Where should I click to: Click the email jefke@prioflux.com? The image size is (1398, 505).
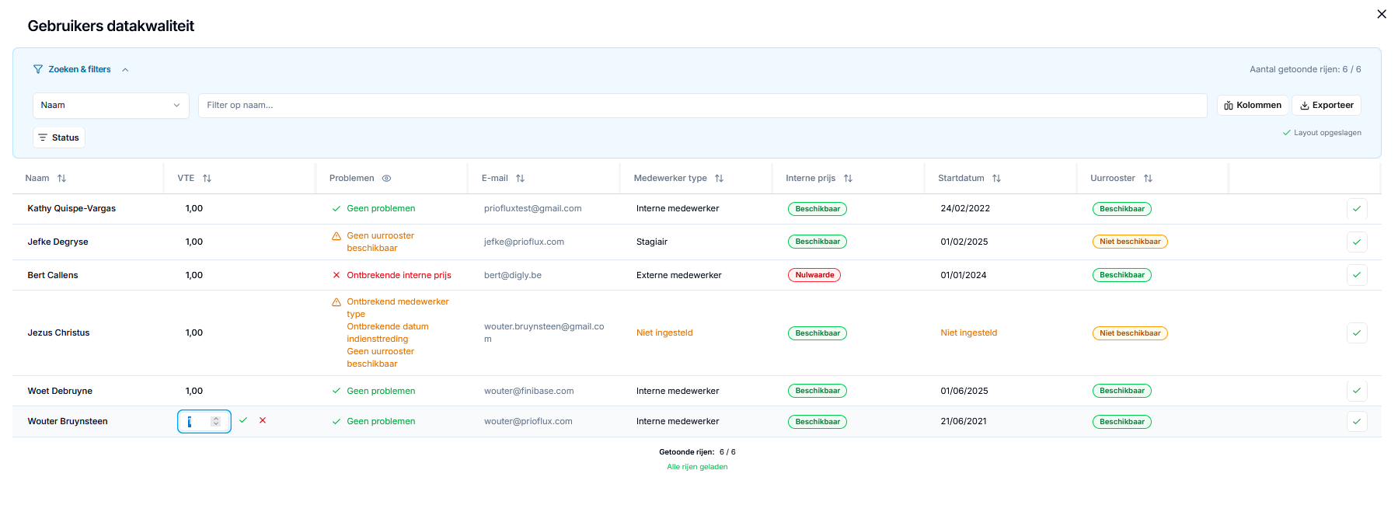tap(525, 242)
